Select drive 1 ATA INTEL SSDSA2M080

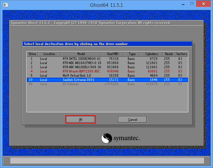[x=107, y=59]
